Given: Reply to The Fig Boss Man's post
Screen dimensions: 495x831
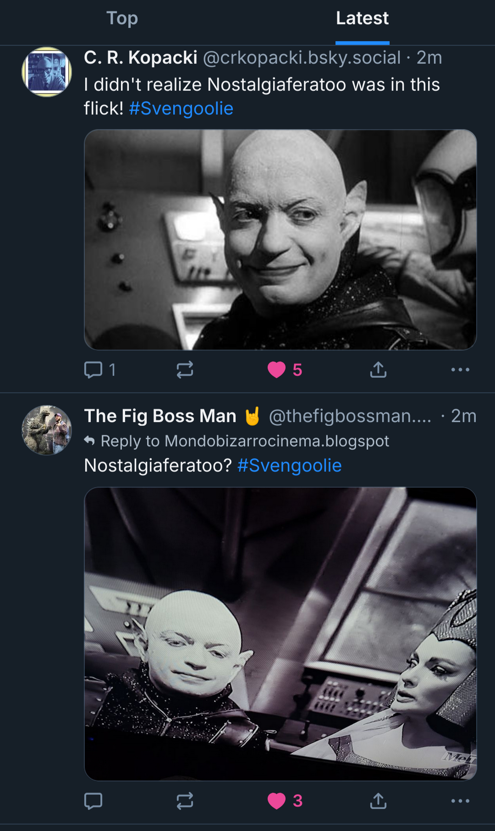Looking at the screenshot, I should 93,801.
